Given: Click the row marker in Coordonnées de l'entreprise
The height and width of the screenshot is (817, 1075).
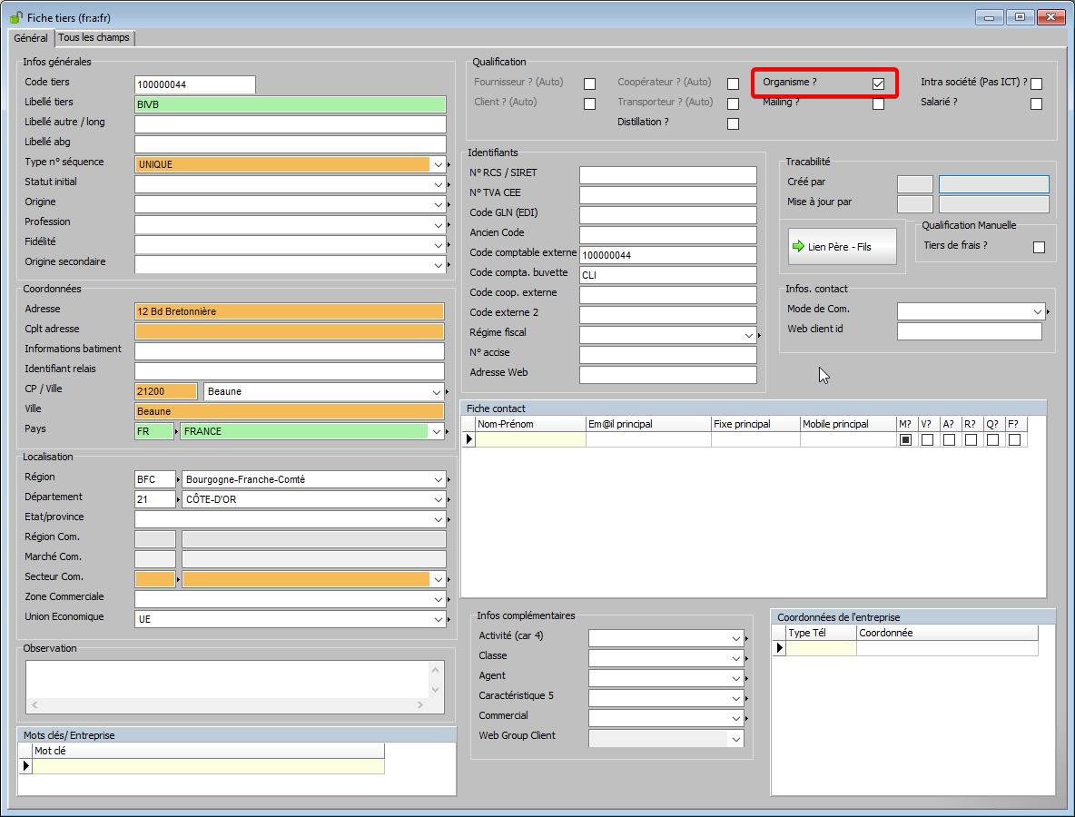Looking at the screenshot, I should [778, 648].
